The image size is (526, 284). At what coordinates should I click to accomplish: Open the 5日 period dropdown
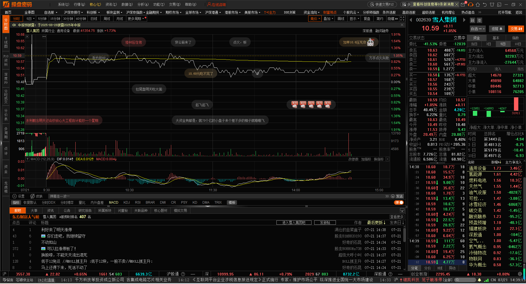click(30, 19)
